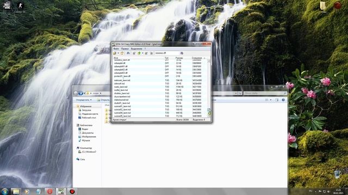
Task: Select skyscrapelawn.txd row in IMG list
Action: coord(160,96)
